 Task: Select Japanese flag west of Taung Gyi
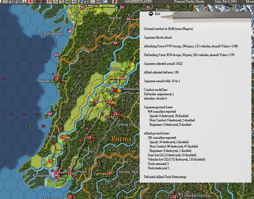coord(115,114)
